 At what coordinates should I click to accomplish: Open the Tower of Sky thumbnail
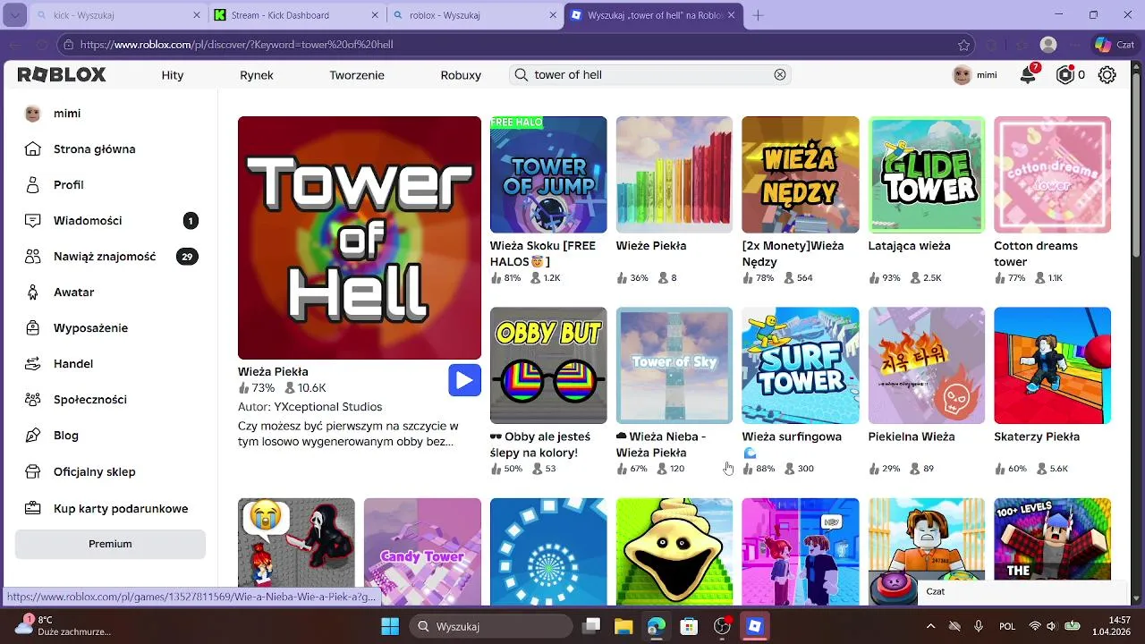tap(674, 366)
